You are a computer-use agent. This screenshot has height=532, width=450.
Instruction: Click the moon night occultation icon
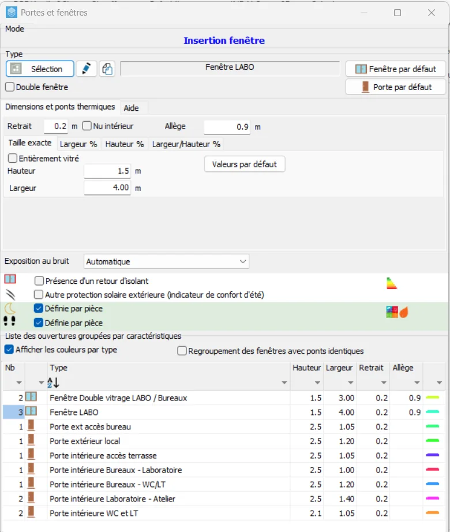click(10, 309)
